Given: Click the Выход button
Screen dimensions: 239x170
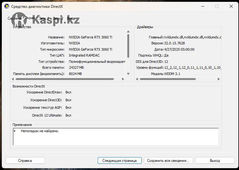Looking at the screenshot, I should coord(215,161).
